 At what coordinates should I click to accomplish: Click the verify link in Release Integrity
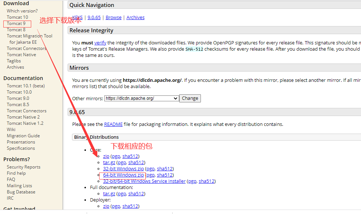100,43
